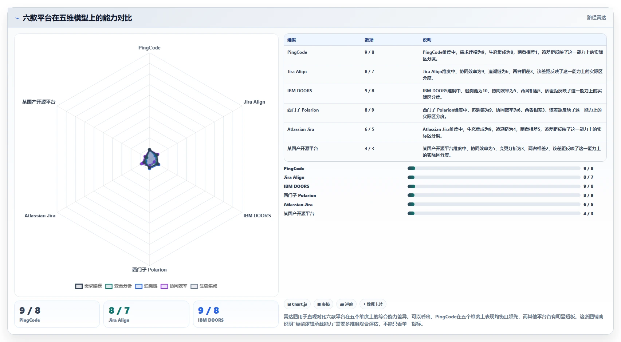
Task: Click the Atlassian Jira维度中 explanation text
Action: coord(512,132)
